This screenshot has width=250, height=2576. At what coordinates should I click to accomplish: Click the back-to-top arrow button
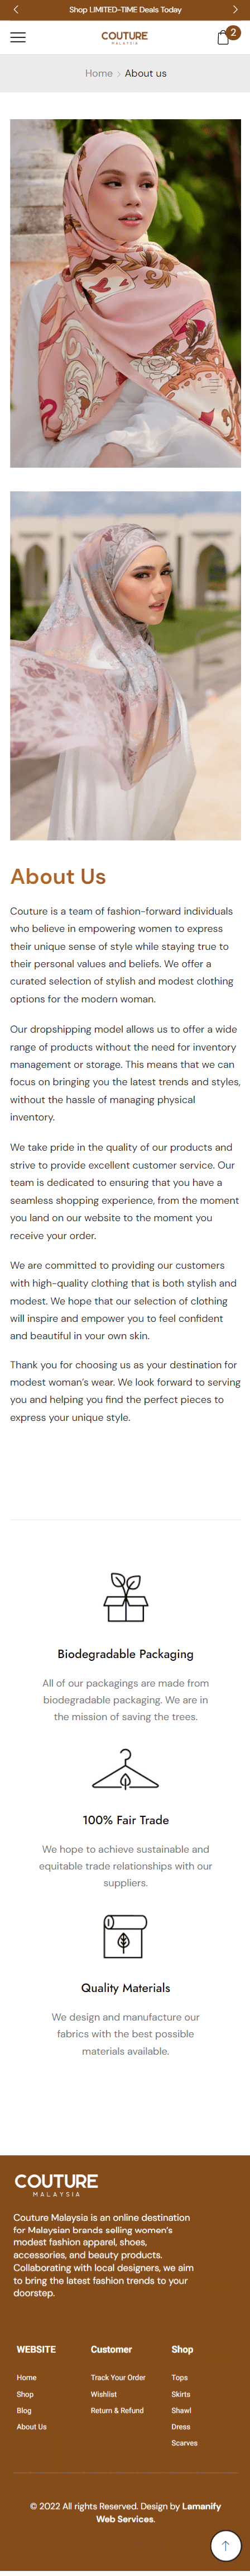(x=226, y=2545)
